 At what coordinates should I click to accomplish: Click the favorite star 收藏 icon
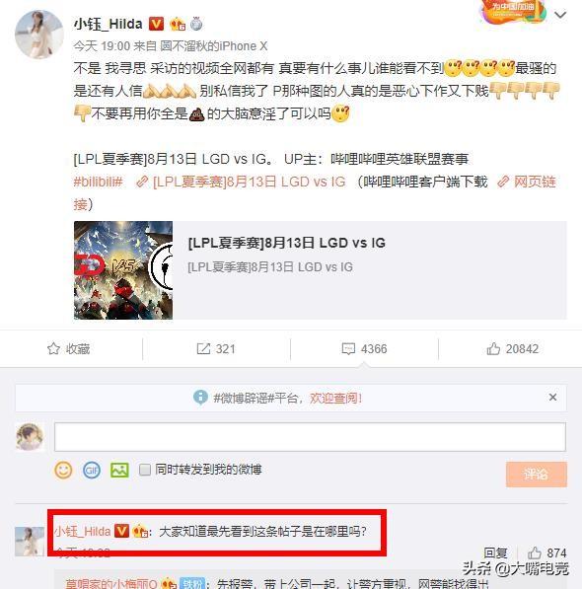pyautogui.click(x=53, y=348)
